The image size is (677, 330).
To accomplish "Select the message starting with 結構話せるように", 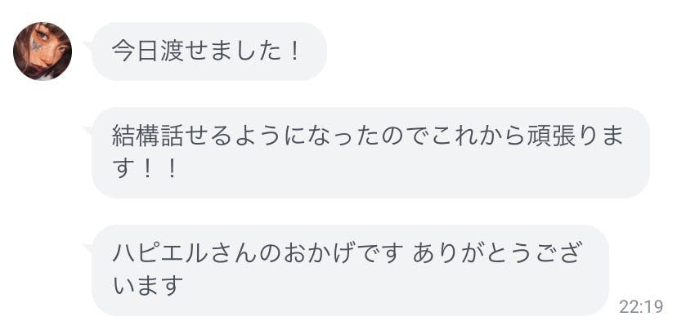I will pos(370,153).
